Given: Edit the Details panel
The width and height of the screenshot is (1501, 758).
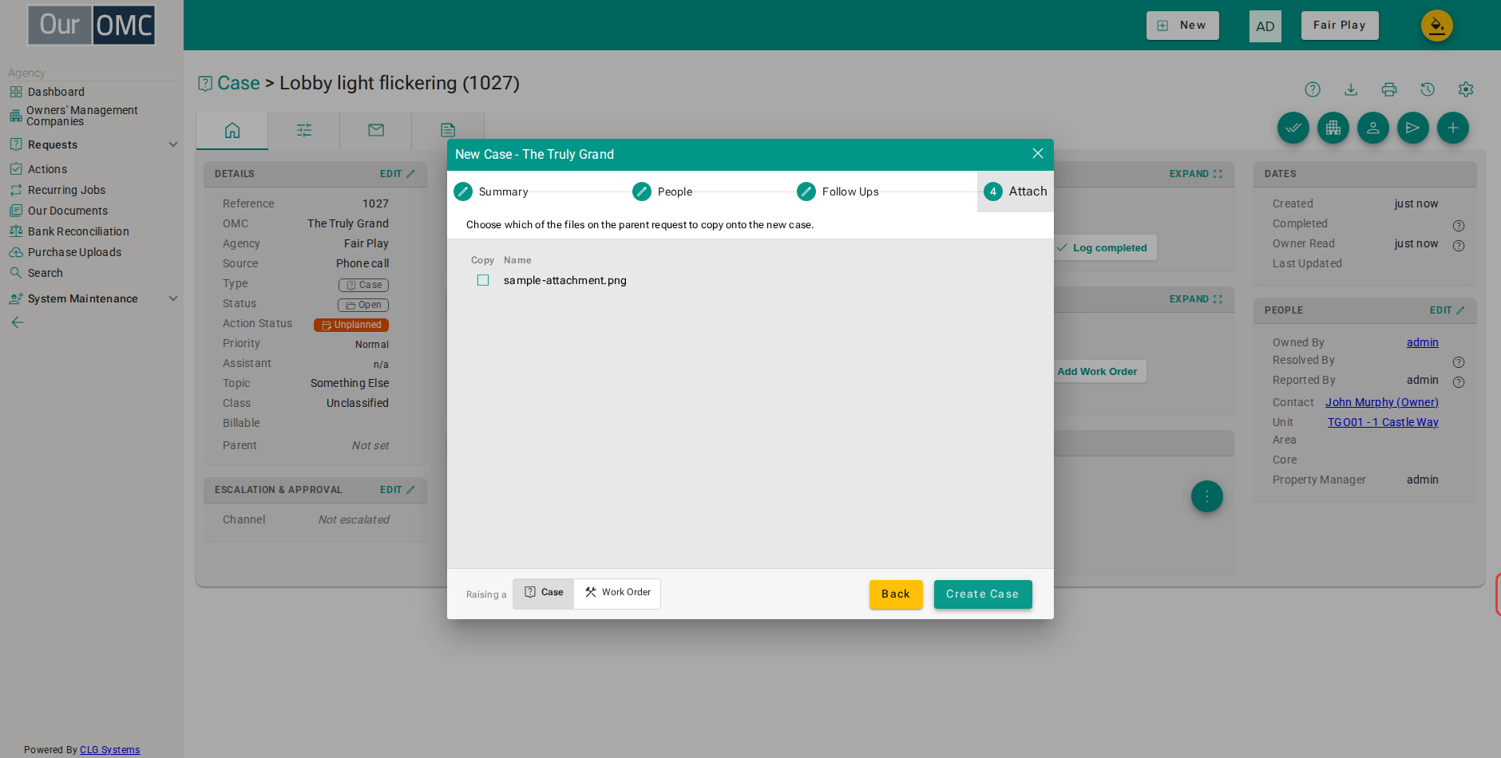Looking at the screenshot, I should 398,174.
